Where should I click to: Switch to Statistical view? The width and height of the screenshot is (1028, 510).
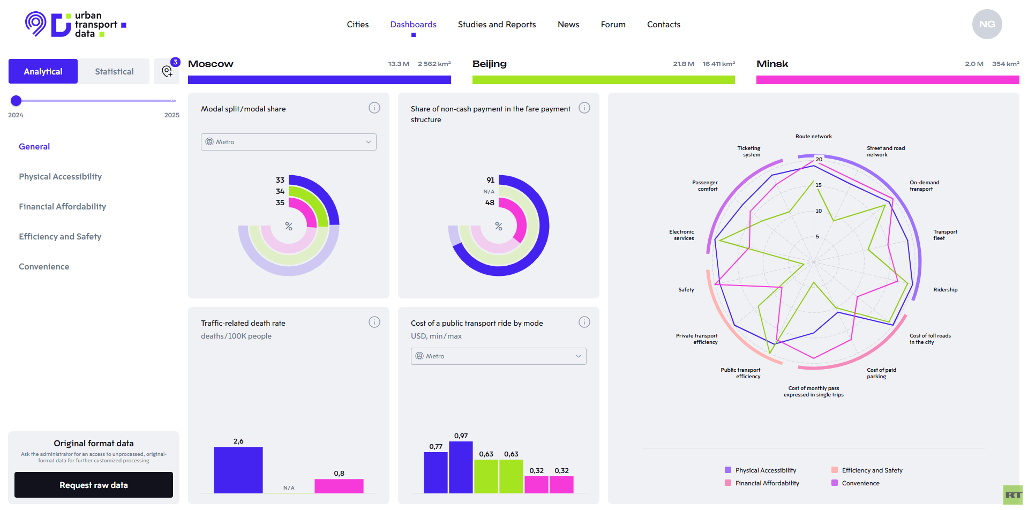coord(114,72)
